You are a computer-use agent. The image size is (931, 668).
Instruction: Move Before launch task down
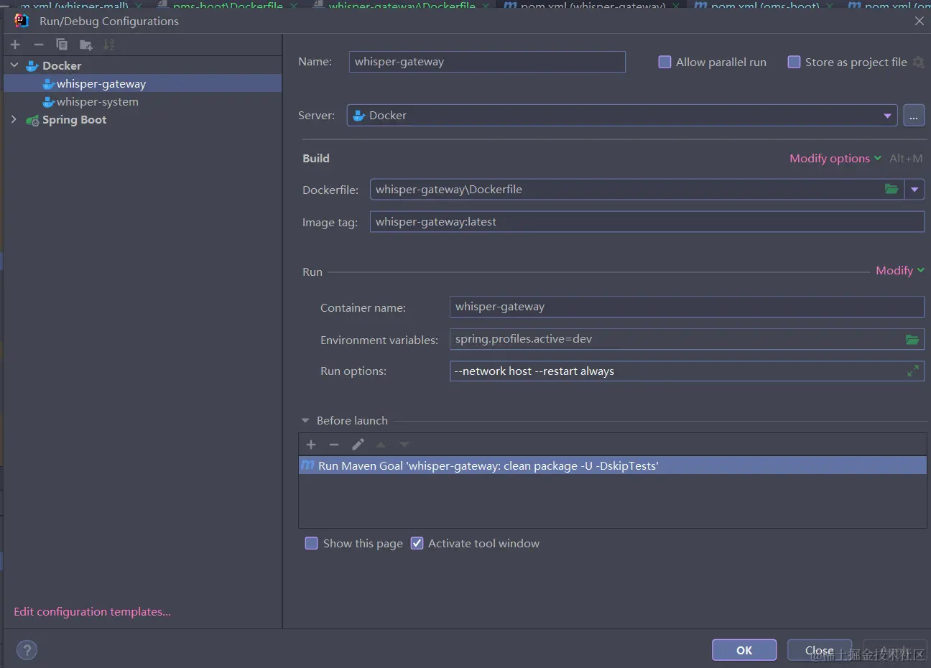(x=404, y=445)
